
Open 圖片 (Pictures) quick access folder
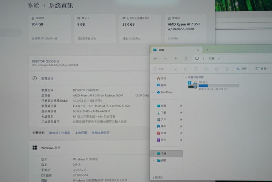[161, 126]
